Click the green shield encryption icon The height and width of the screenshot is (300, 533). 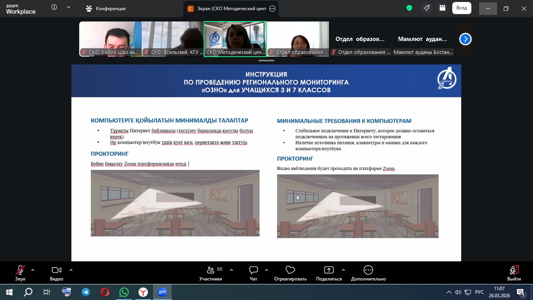409,8
